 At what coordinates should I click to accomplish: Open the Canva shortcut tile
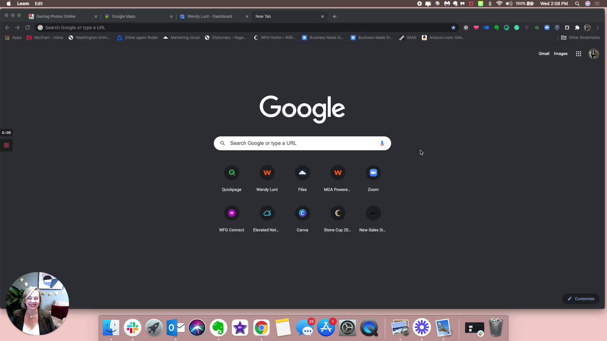(x=302, y=219)
